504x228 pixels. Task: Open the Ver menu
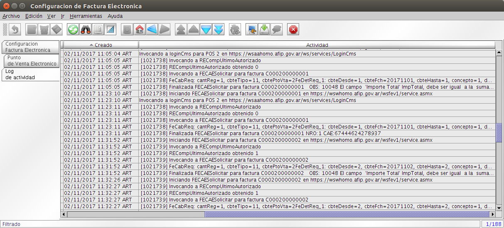(x=52, y=16)
